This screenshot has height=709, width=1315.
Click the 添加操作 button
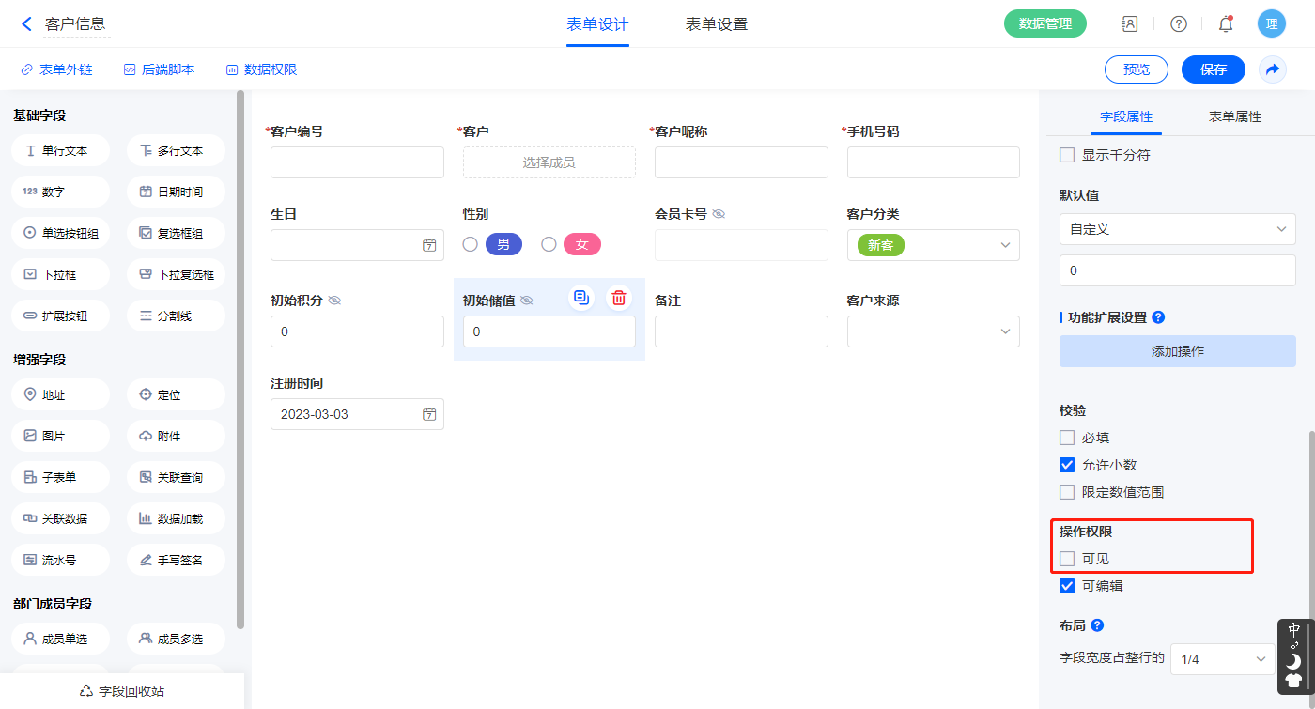(x=1177, y=351)
